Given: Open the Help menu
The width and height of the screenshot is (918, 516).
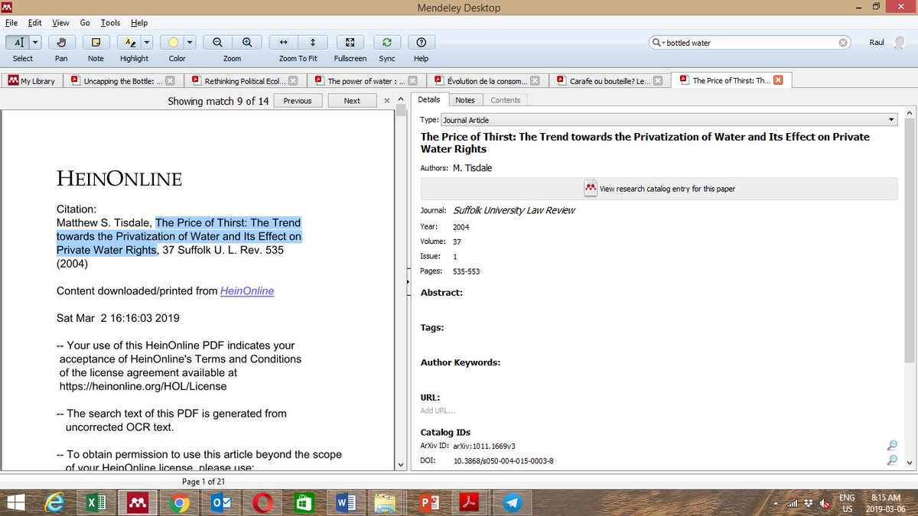Looking at the screenshot, I should coord(139,23).
